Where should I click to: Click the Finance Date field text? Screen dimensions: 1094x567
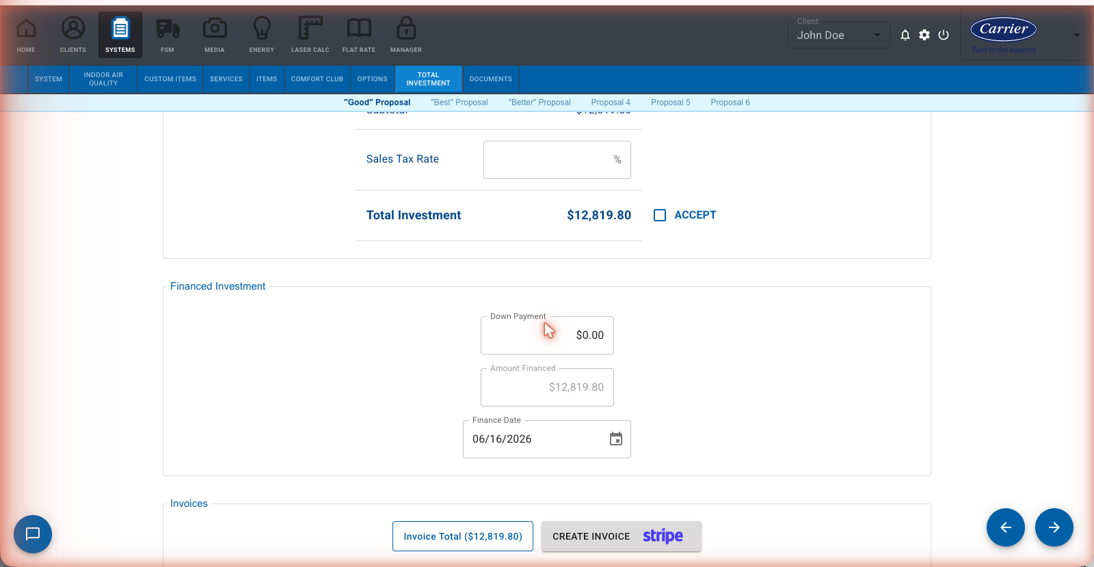tap(502, 439)
